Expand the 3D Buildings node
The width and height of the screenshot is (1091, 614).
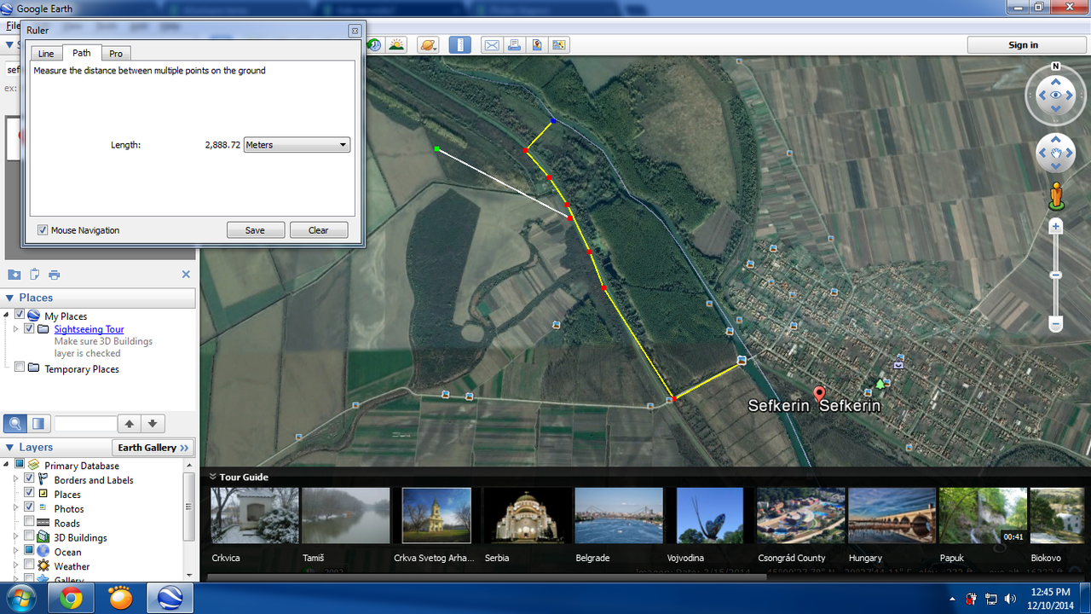coord(15,536)
